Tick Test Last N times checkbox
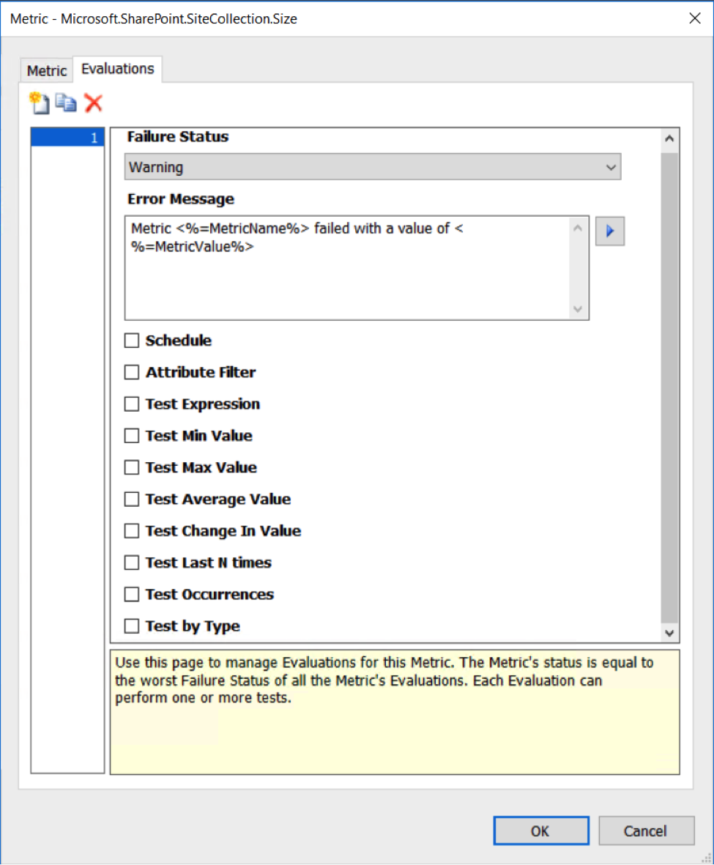The height and width of the screenshot is (865, 714). (x=131, y=563)
